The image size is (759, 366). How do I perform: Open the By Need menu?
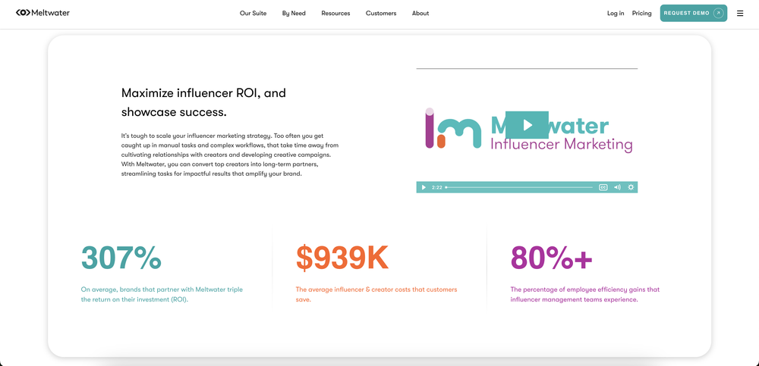[x=294, y=14]
